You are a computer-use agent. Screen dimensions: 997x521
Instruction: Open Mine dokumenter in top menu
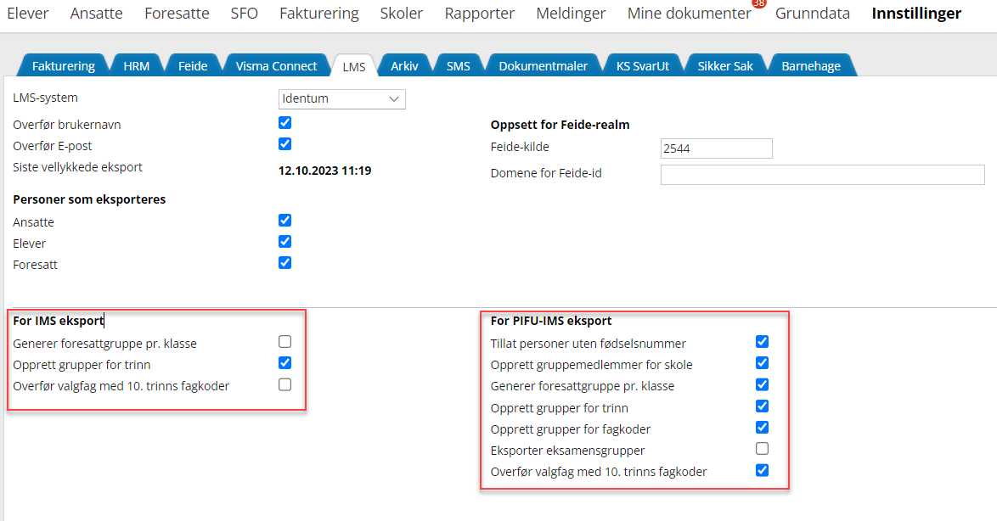coord(689,14)
